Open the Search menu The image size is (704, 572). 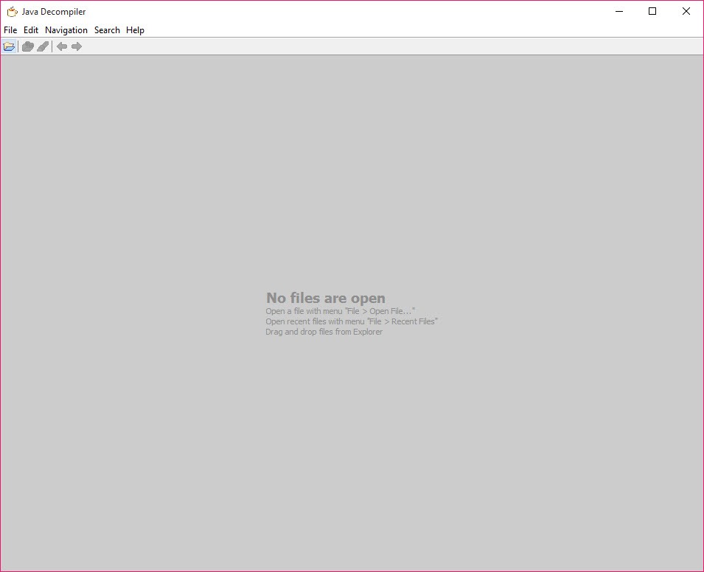107,30
